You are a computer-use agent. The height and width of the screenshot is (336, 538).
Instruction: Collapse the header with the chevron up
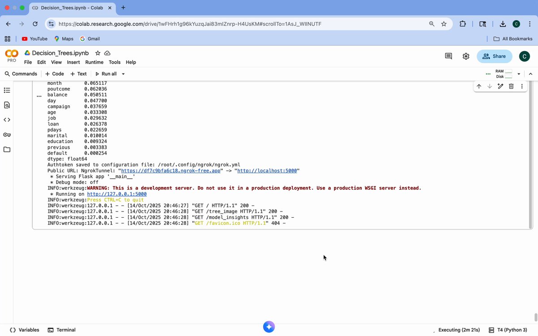tap(531, 74)
